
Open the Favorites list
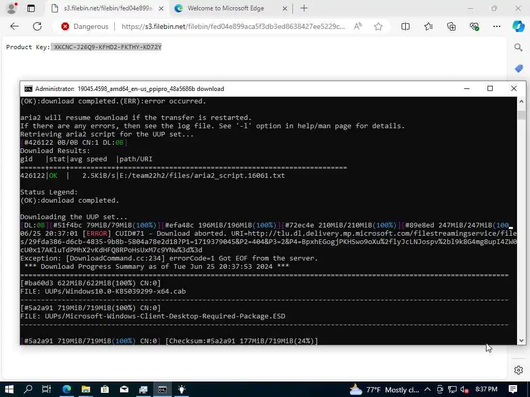tap(428, 26)
